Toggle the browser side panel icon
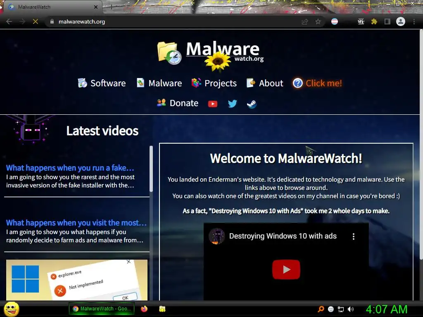423x317 pixels. pyautogui.click(x=387, y=21)
